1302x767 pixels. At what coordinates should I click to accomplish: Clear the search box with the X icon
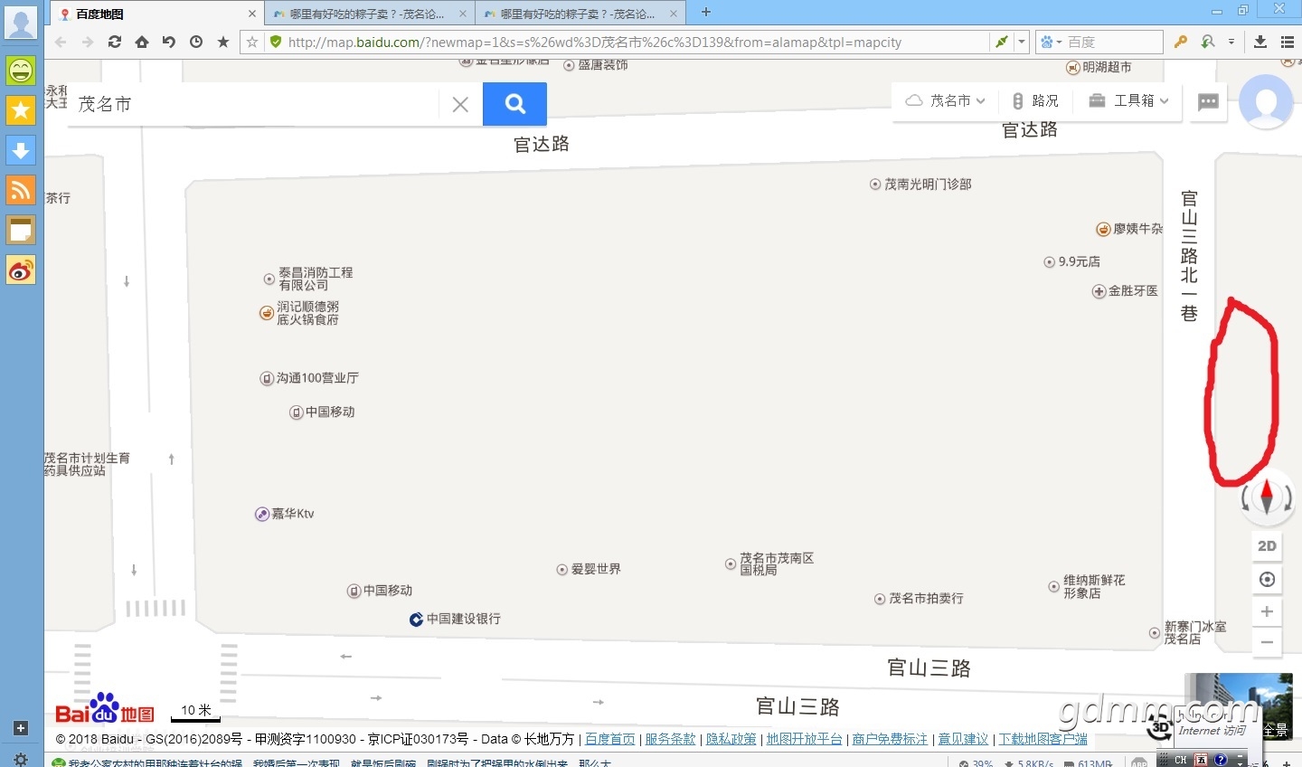pyautogui.click(x=460, y=105)
